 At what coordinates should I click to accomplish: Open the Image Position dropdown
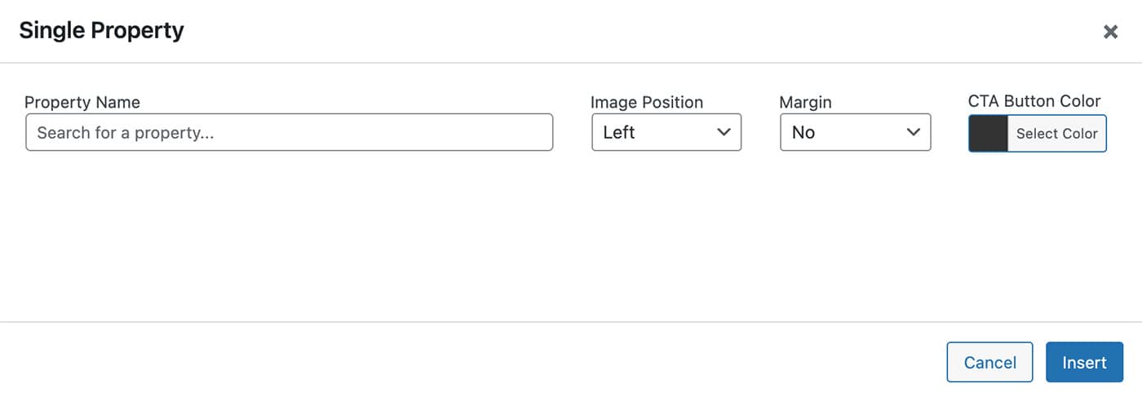[666, 132]
